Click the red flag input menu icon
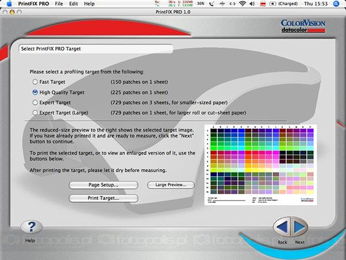346x260 pixels. click(263, 4)
